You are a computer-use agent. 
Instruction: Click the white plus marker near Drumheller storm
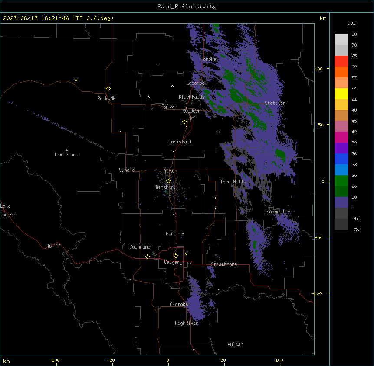point(266,163)
